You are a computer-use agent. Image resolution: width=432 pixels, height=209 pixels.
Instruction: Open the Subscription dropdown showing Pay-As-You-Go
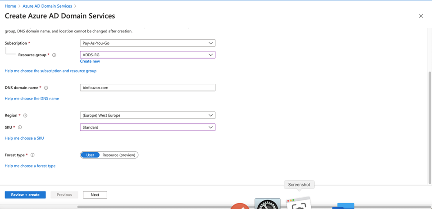tap(147, 43)
